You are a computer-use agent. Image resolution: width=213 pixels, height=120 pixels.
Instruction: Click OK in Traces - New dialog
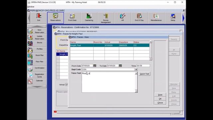pyautogui.click(x=160, y=99)
